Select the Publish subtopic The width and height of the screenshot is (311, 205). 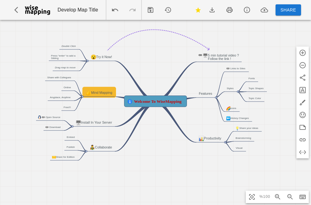click(x=71, y=147)
